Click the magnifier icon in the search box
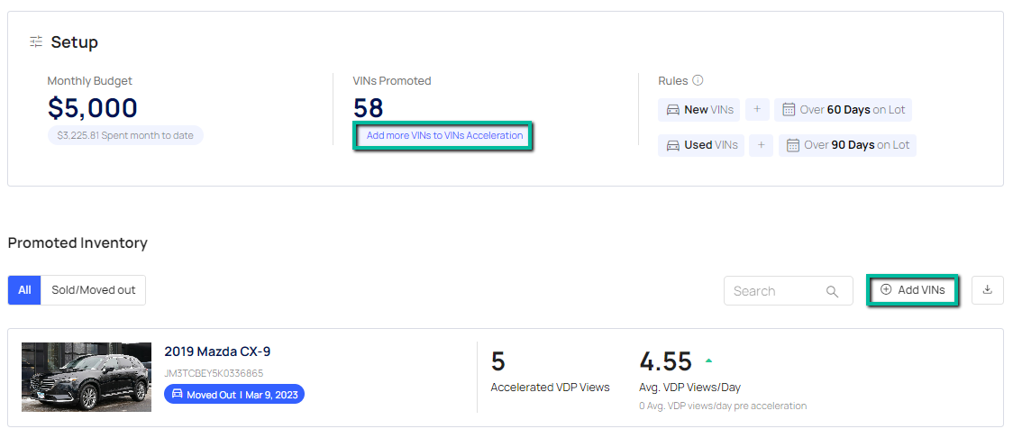 832,291
